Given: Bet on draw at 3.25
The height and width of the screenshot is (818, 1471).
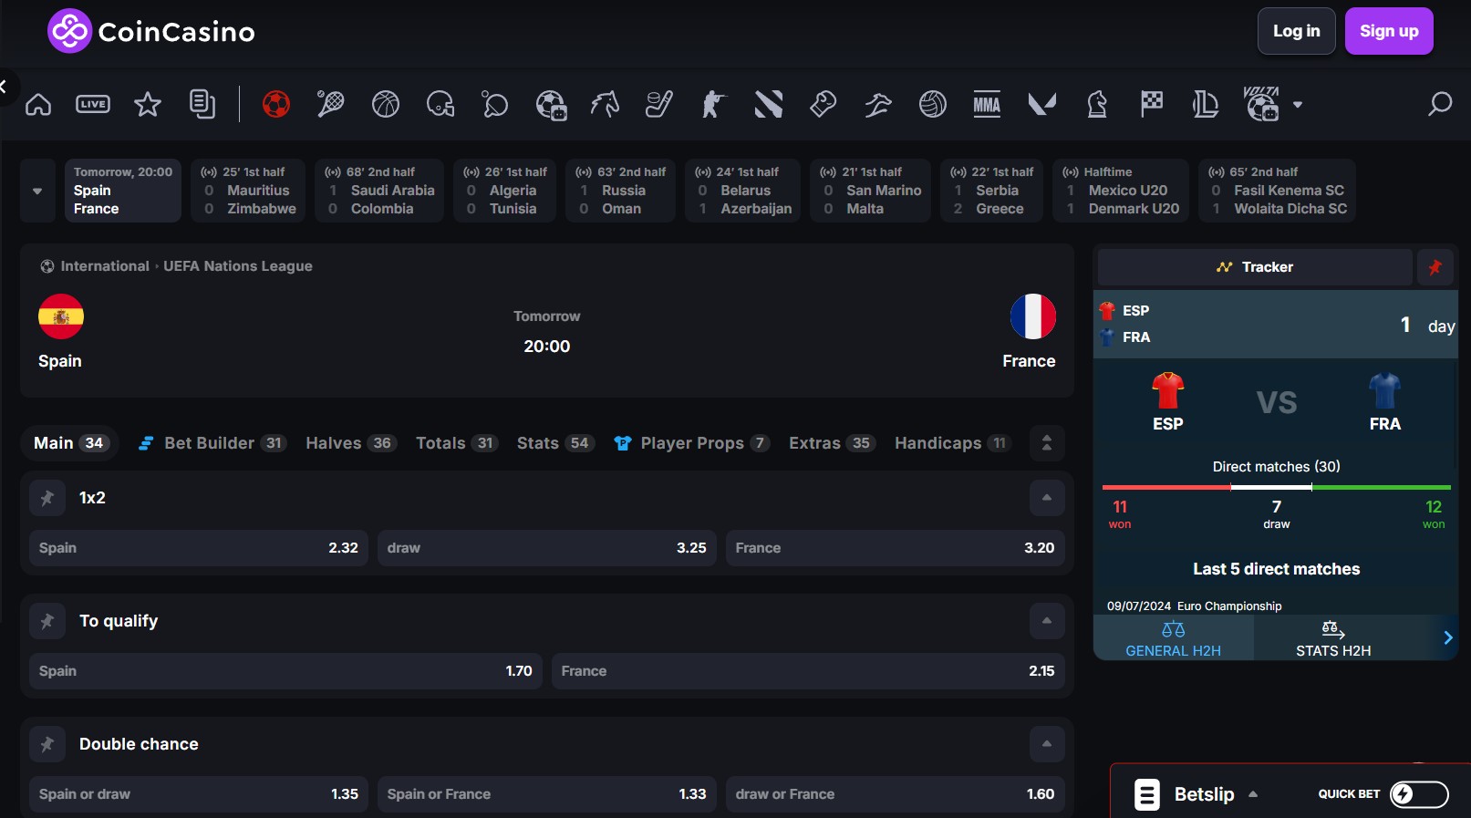Looking at the screenshot, I should (547, 548).
